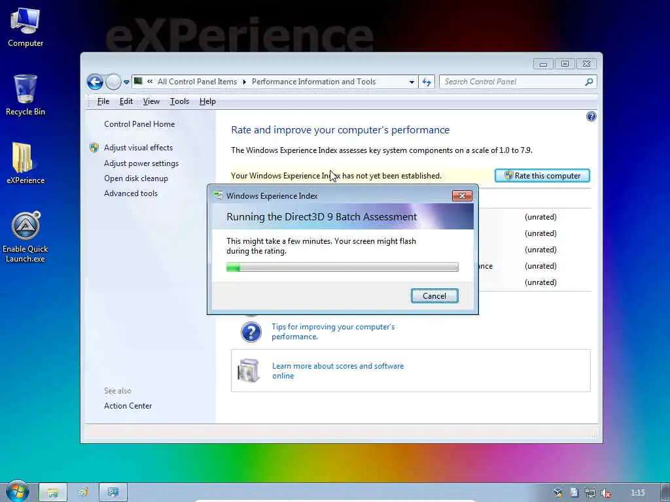Select Enable Quick Launch.exe desktop icon
The width and height of the screenshot is (670, 502).
point(26,237)
